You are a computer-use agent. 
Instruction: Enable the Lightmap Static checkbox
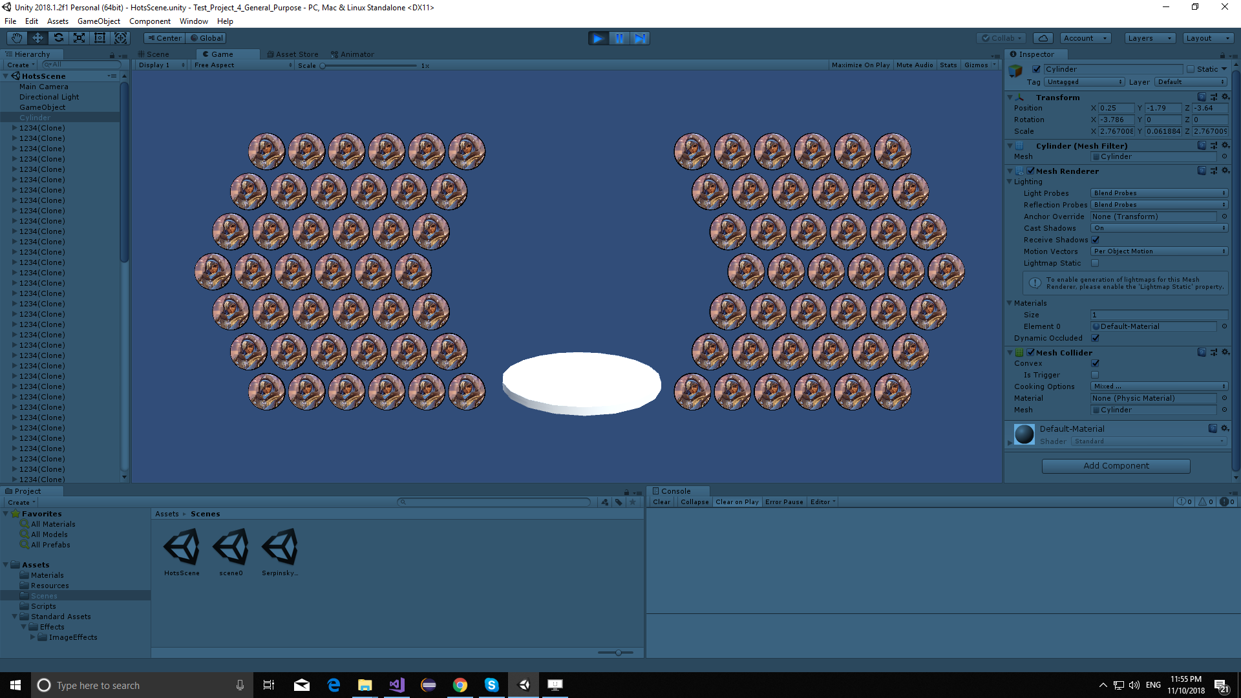click(1095, 263)
